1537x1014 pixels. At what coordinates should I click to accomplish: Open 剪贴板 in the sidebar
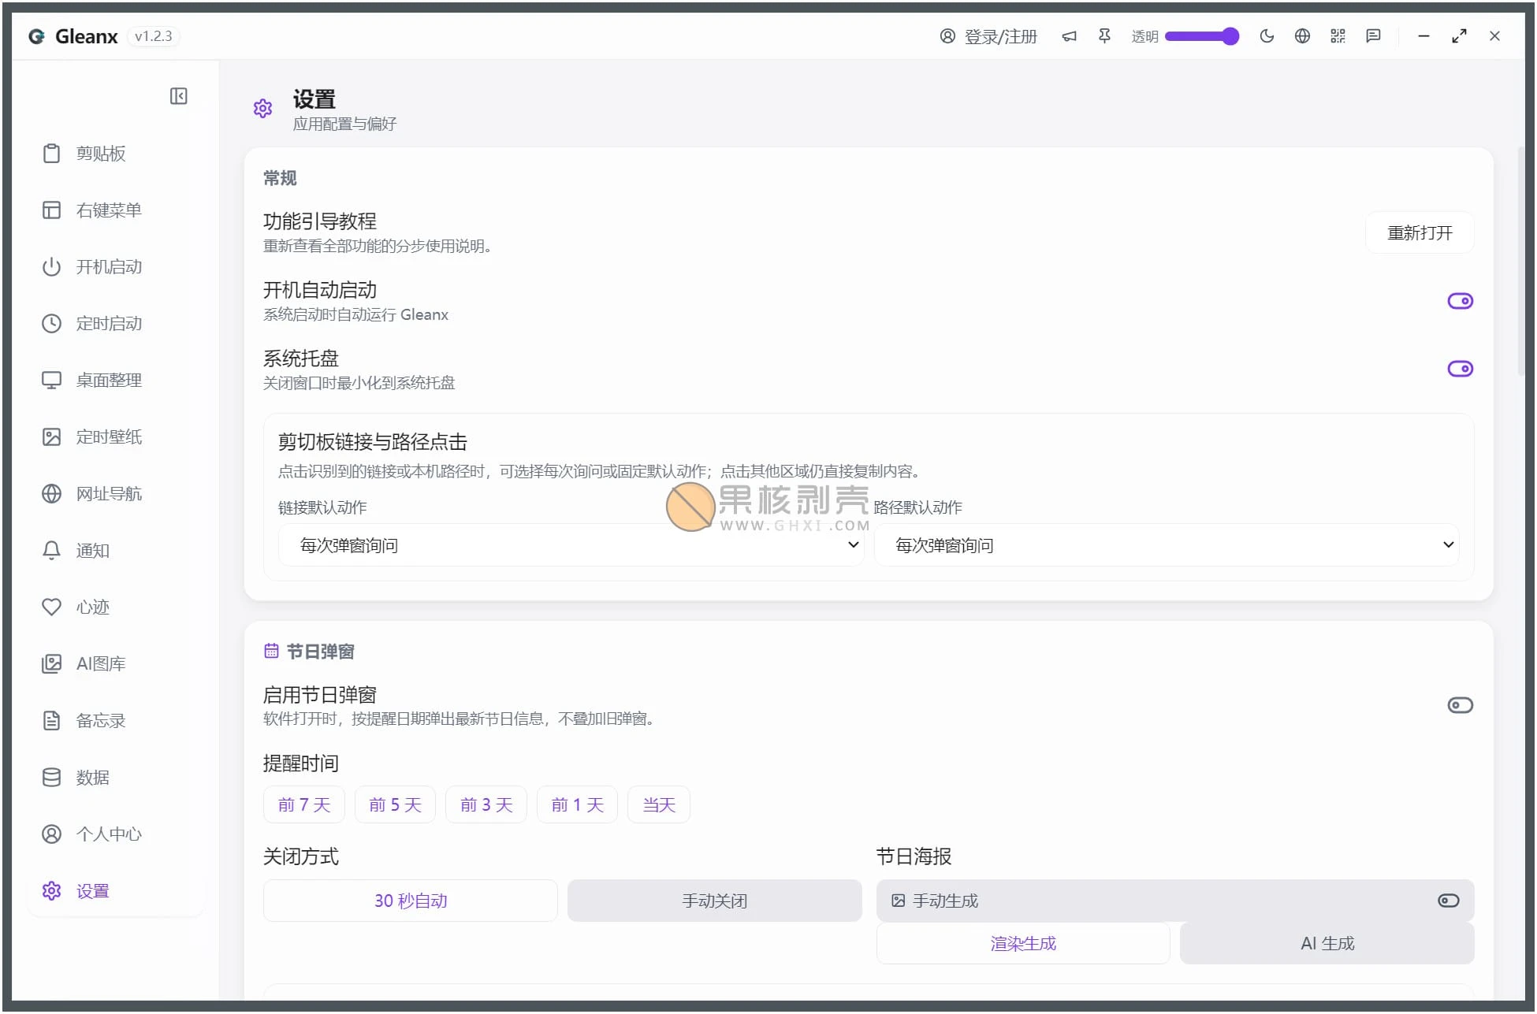point(117,154)
